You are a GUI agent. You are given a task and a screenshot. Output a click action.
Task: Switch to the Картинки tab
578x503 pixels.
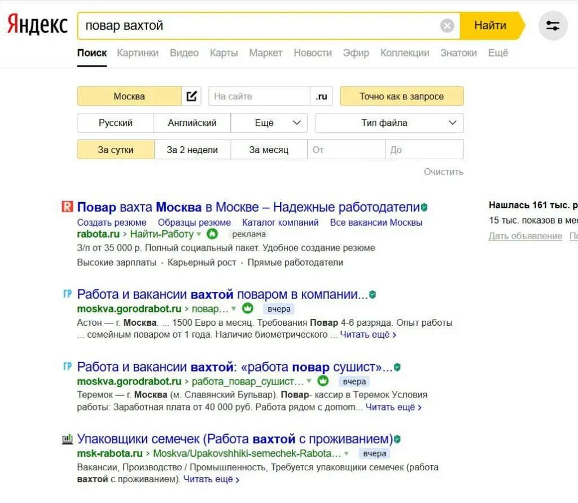pyautogui.click(x=138, y=53)
